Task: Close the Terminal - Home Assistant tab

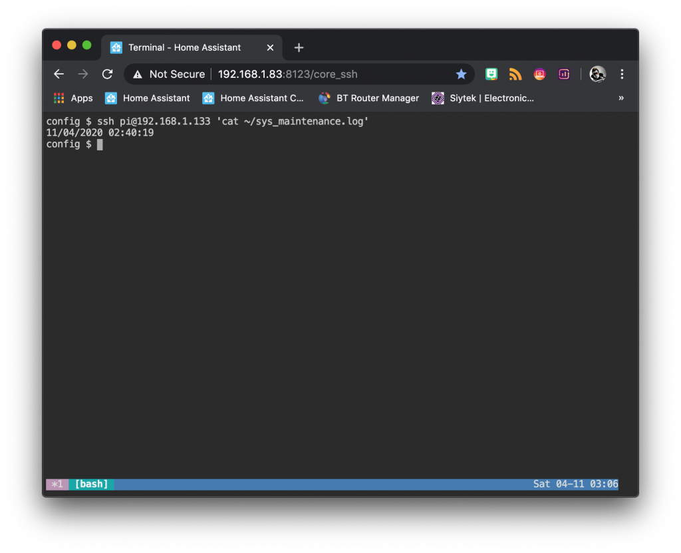Action: (270, 47)
